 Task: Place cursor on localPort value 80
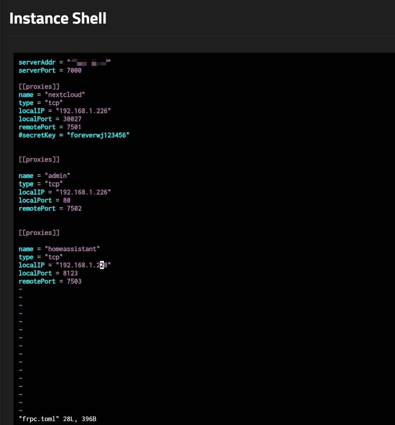(67, 200)
